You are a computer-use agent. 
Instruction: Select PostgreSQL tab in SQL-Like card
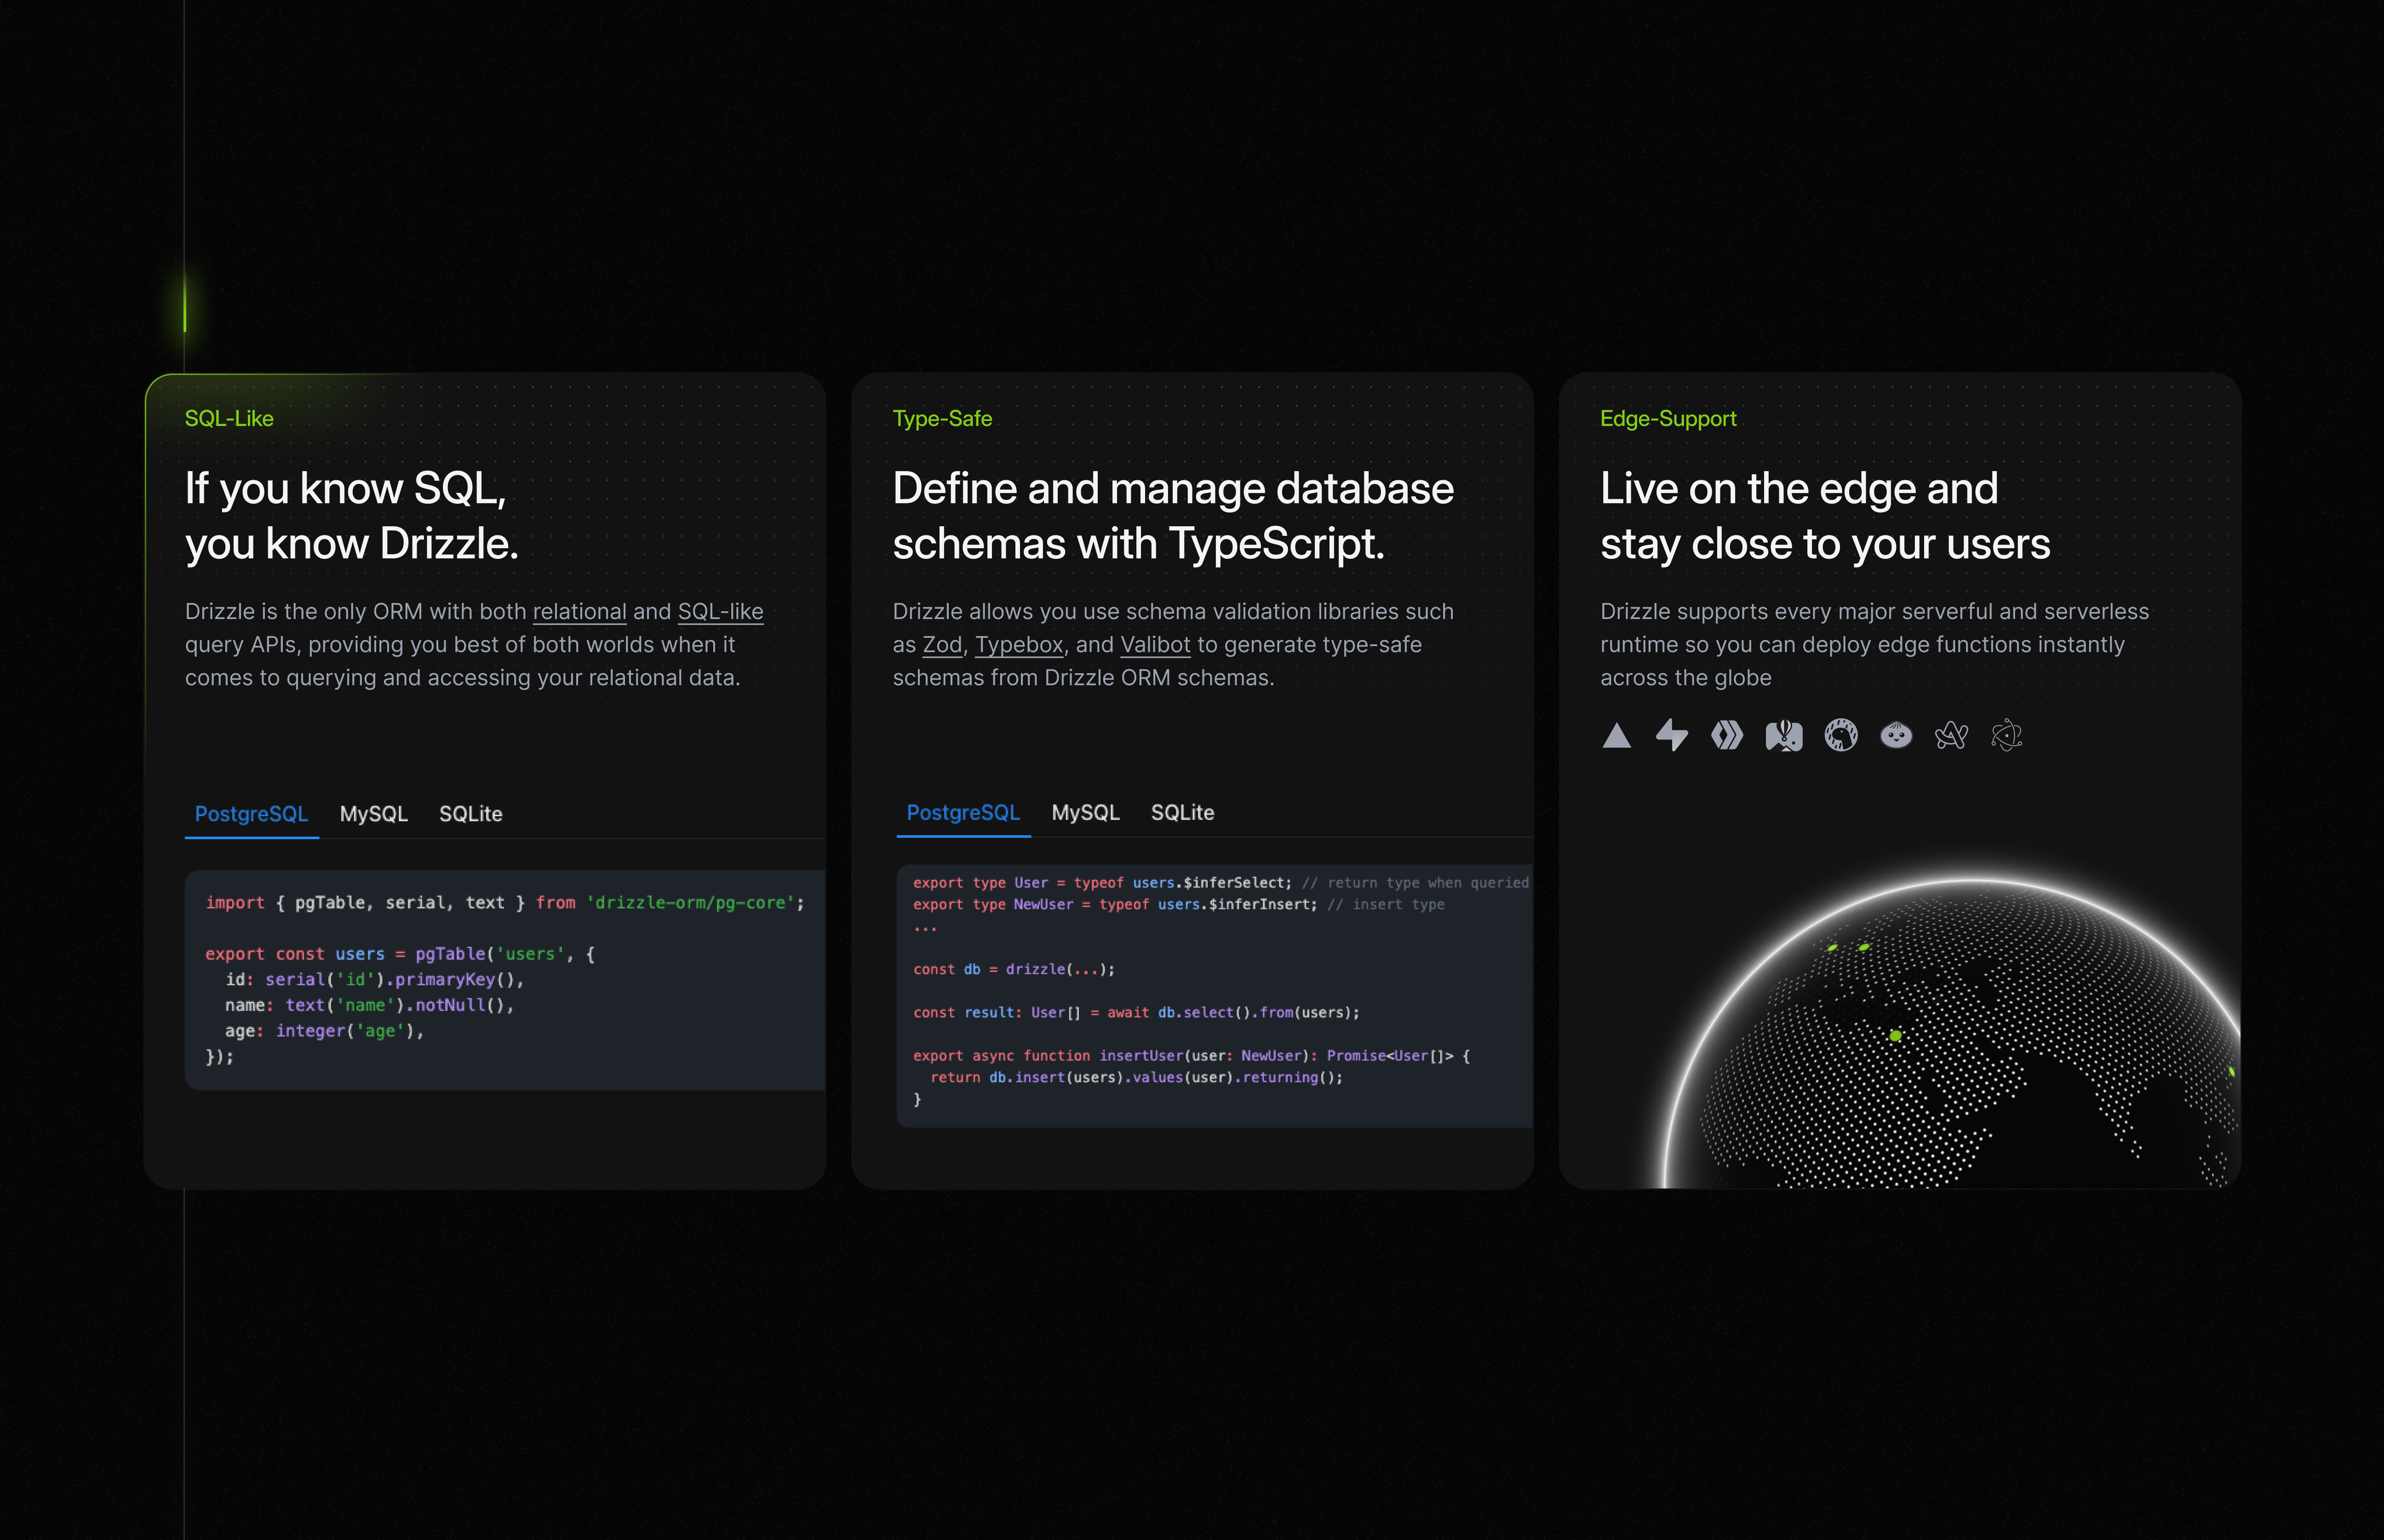pyautogui.click(x=251, y=814)
